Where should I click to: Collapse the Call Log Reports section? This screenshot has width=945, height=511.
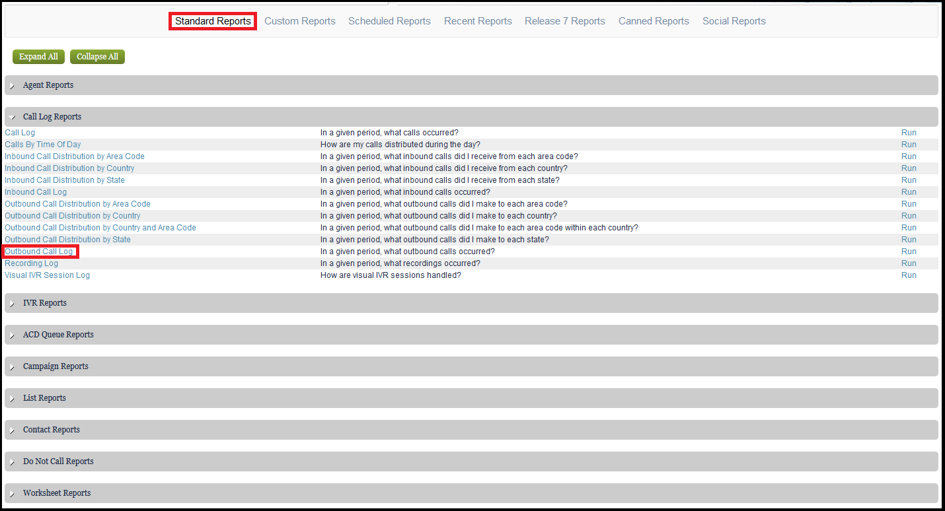[471, 117]
